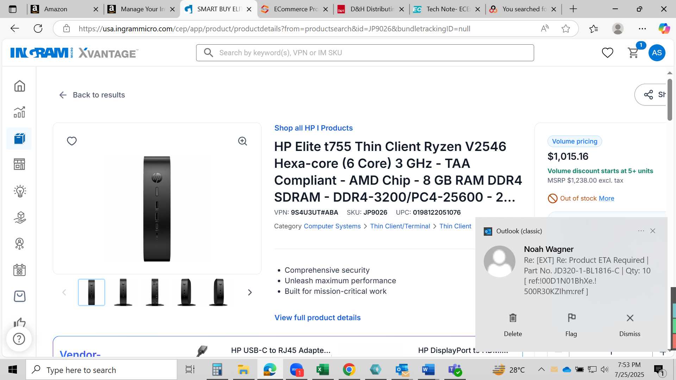The height and width of the screenshot is (380, 676).
Task: Flag the Noah Wagner email notification
Action: (x=571, y=325)
